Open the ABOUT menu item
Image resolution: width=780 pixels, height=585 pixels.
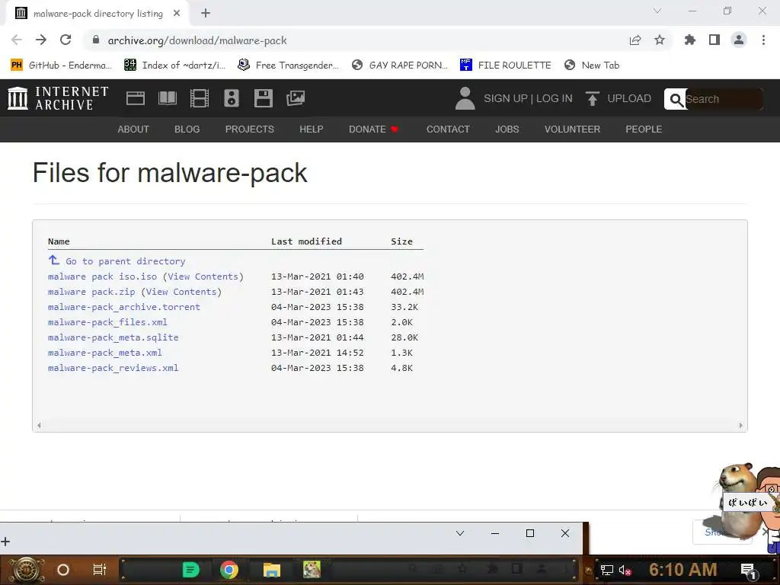pos(133,129)
